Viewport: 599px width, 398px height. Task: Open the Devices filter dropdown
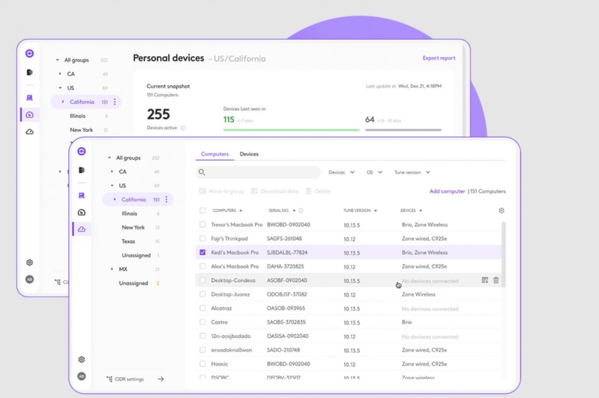pyautogui.click(x=341, y=172)
